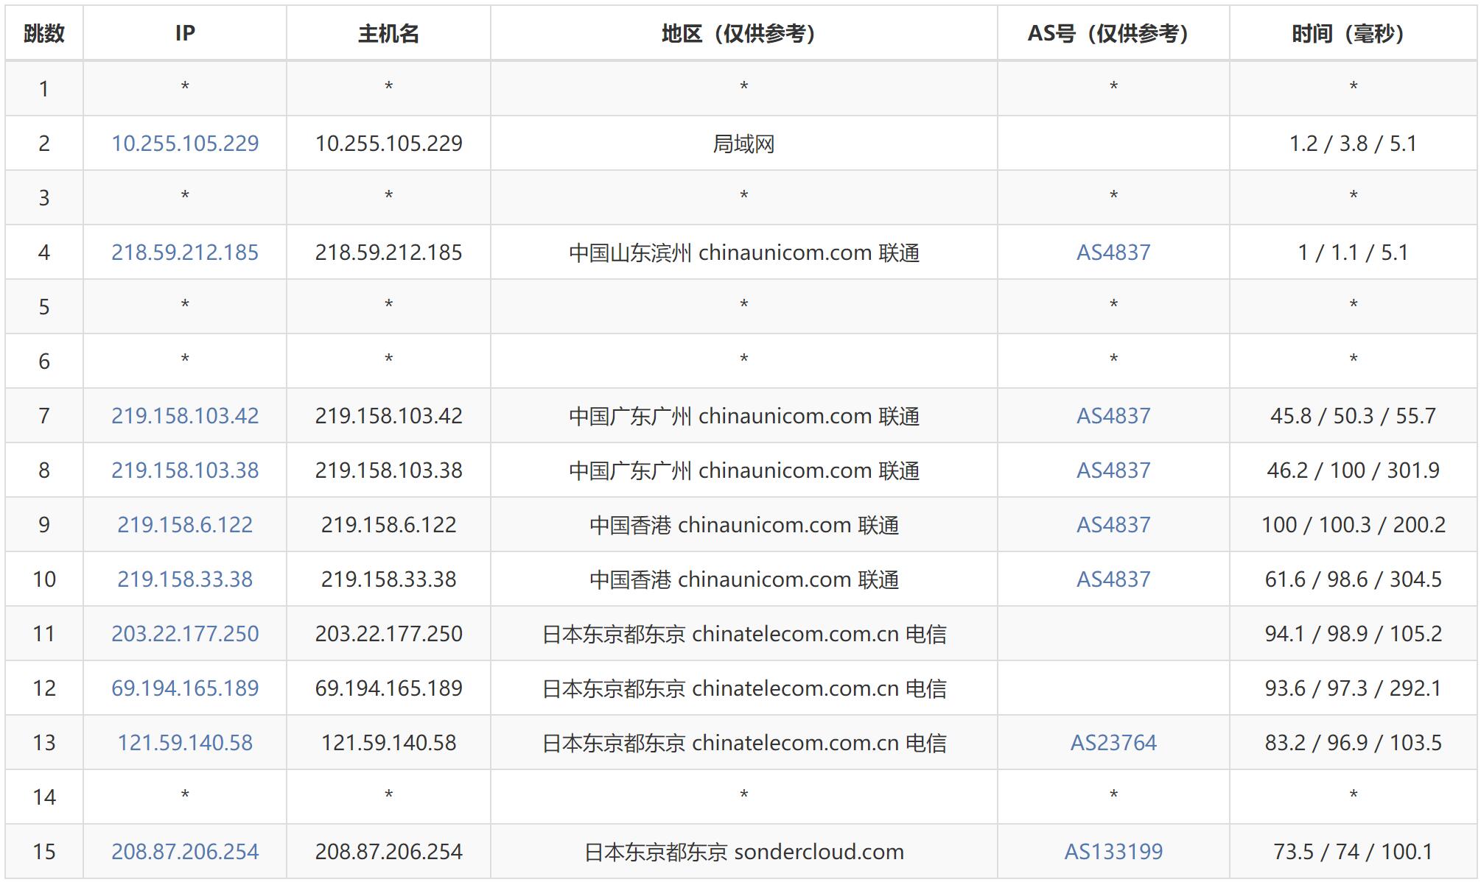Select the 局域网 region cell

coord(744,143)
